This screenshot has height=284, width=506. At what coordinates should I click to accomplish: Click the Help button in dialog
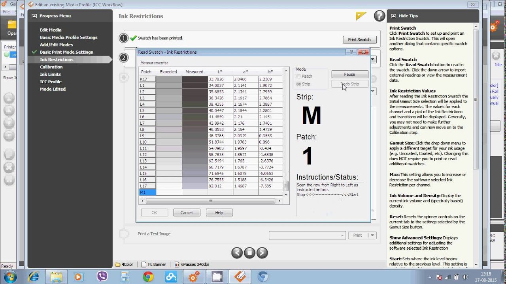click(x=219, y=213)
